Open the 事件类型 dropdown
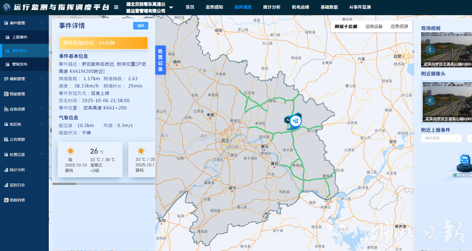 (441, 139)
